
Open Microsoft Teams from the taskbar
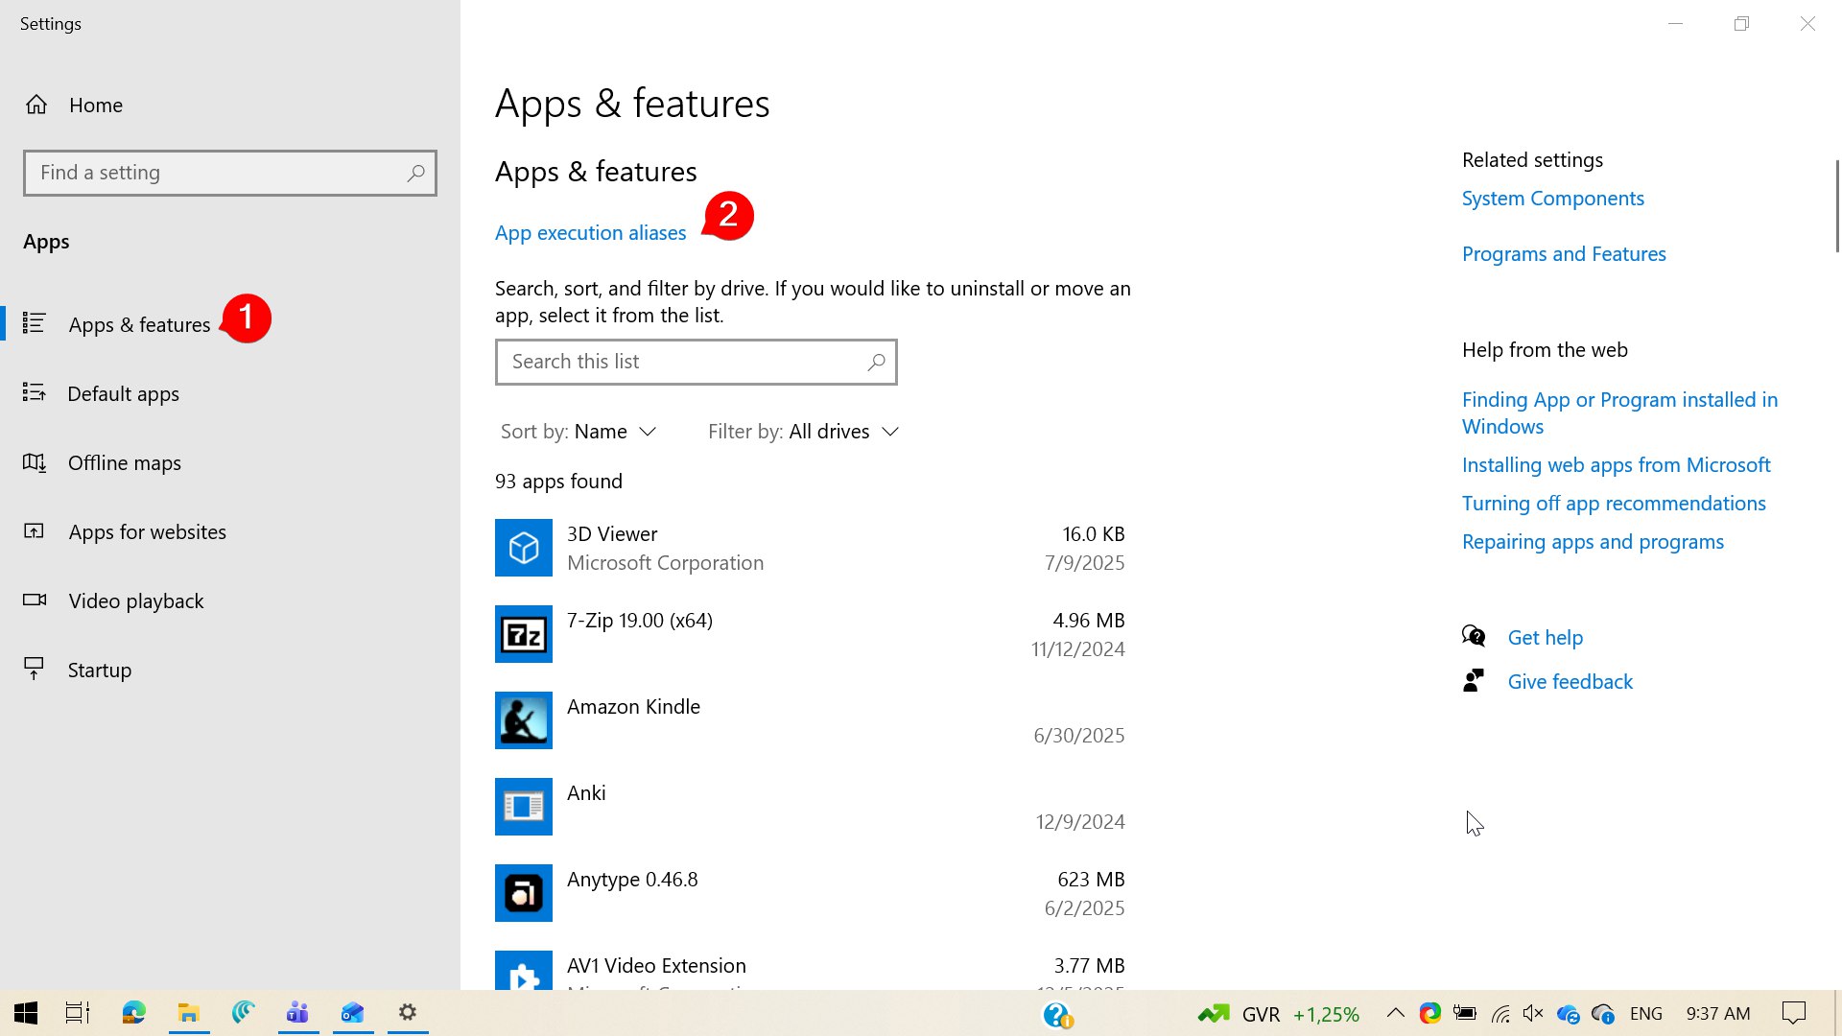[x=297, y=1013]
